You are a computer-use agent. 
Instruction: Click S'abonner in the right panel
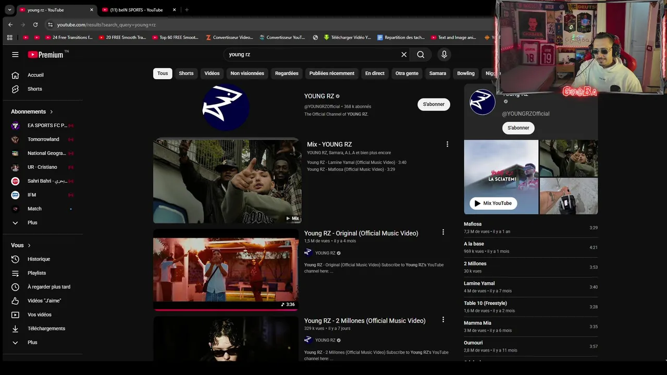518,128
